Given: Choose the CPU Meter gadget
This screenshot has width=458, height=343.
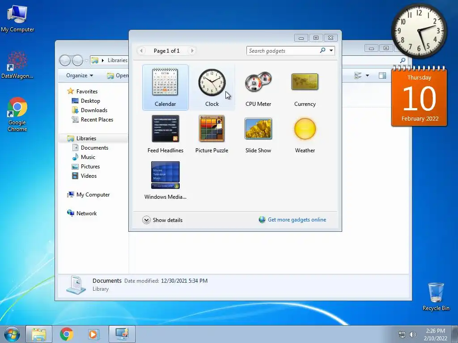Looking at the screenshot, I should 258,87.
